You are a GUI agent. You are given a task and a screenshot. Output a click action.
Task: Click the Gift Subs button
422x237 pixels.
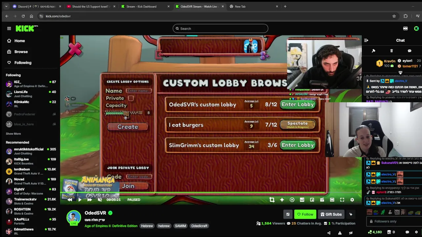pos(331,214)
